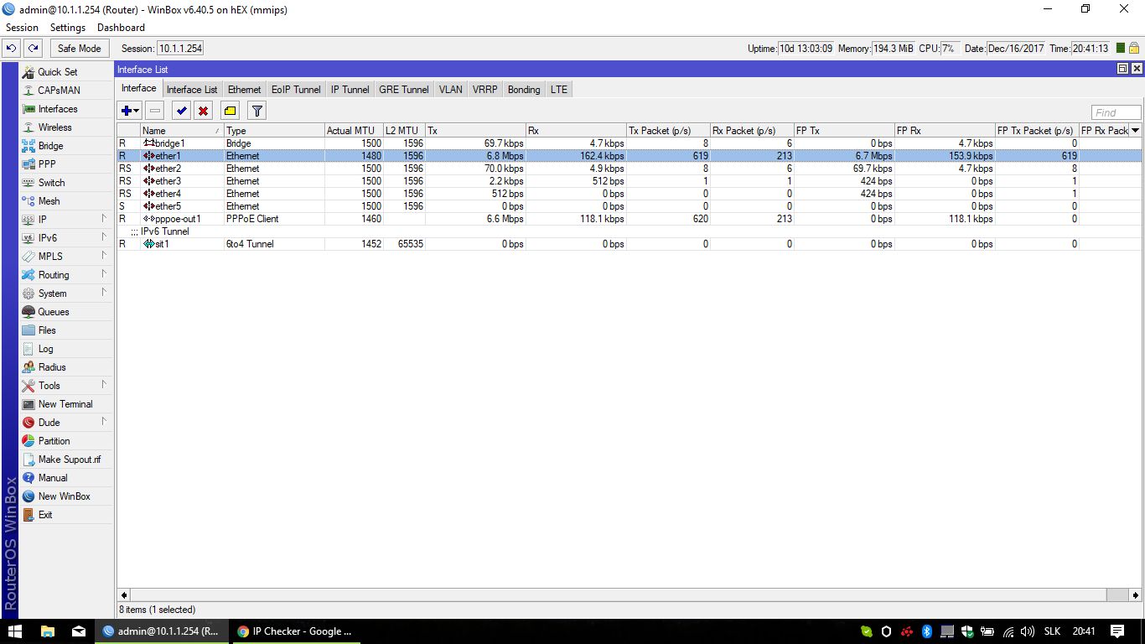Open the Session menu
1145x644 pixels.
[x=23, y=28]
